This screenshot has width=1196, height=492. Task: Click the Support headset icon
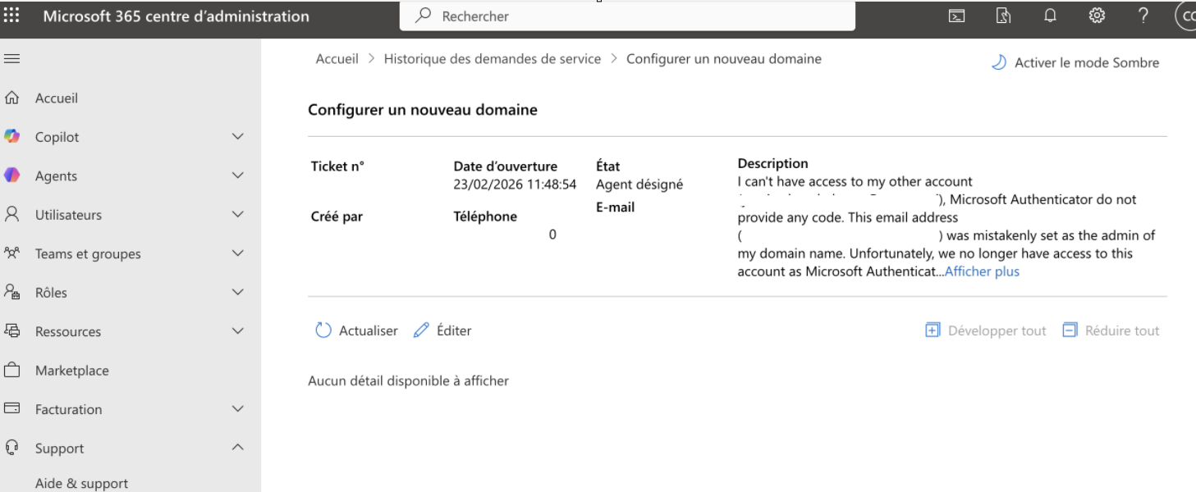(12, 448)
